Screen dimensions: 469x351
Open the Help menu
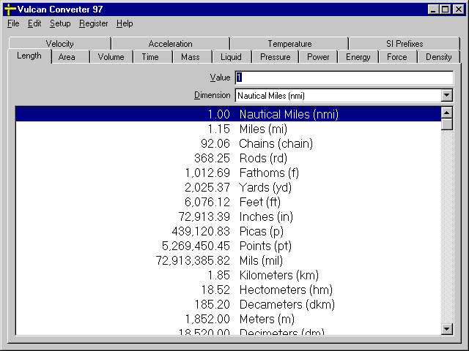coord(125,23)
